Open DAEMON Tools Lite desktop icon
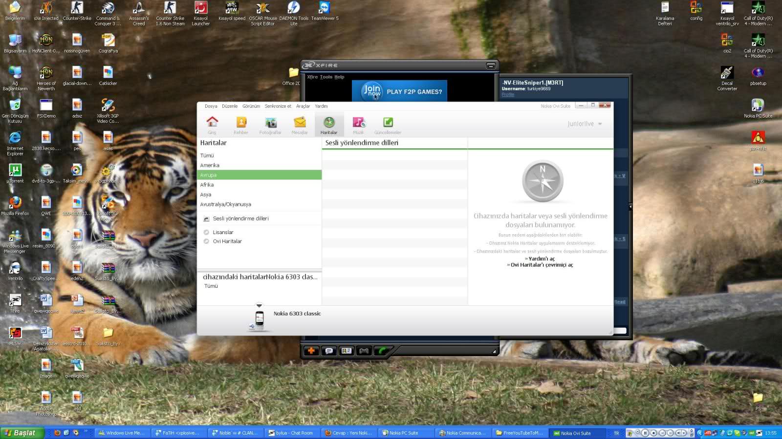 click(x=294, y=13)
